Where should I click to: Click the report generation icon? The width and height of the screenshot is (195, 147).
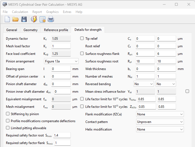point(42,19)
